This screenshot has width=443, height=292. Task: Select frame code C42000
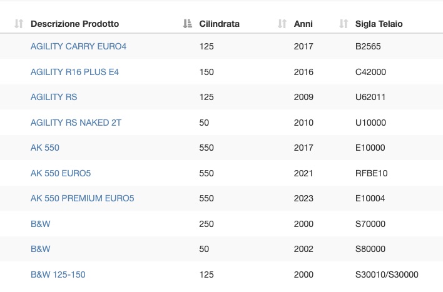tap(370, 72)
